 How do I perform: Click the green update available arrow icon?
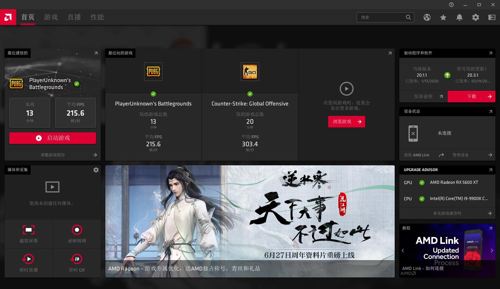447,75
